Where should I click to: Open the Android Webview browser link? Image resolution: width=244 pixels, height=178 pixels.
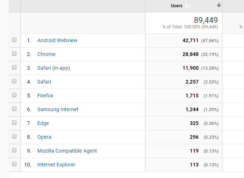pos(57,40)
